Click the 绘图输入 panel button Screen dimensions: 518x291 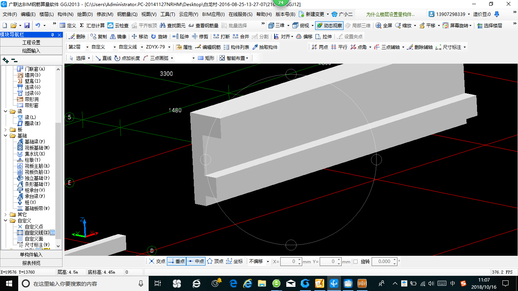click(31, 50)
